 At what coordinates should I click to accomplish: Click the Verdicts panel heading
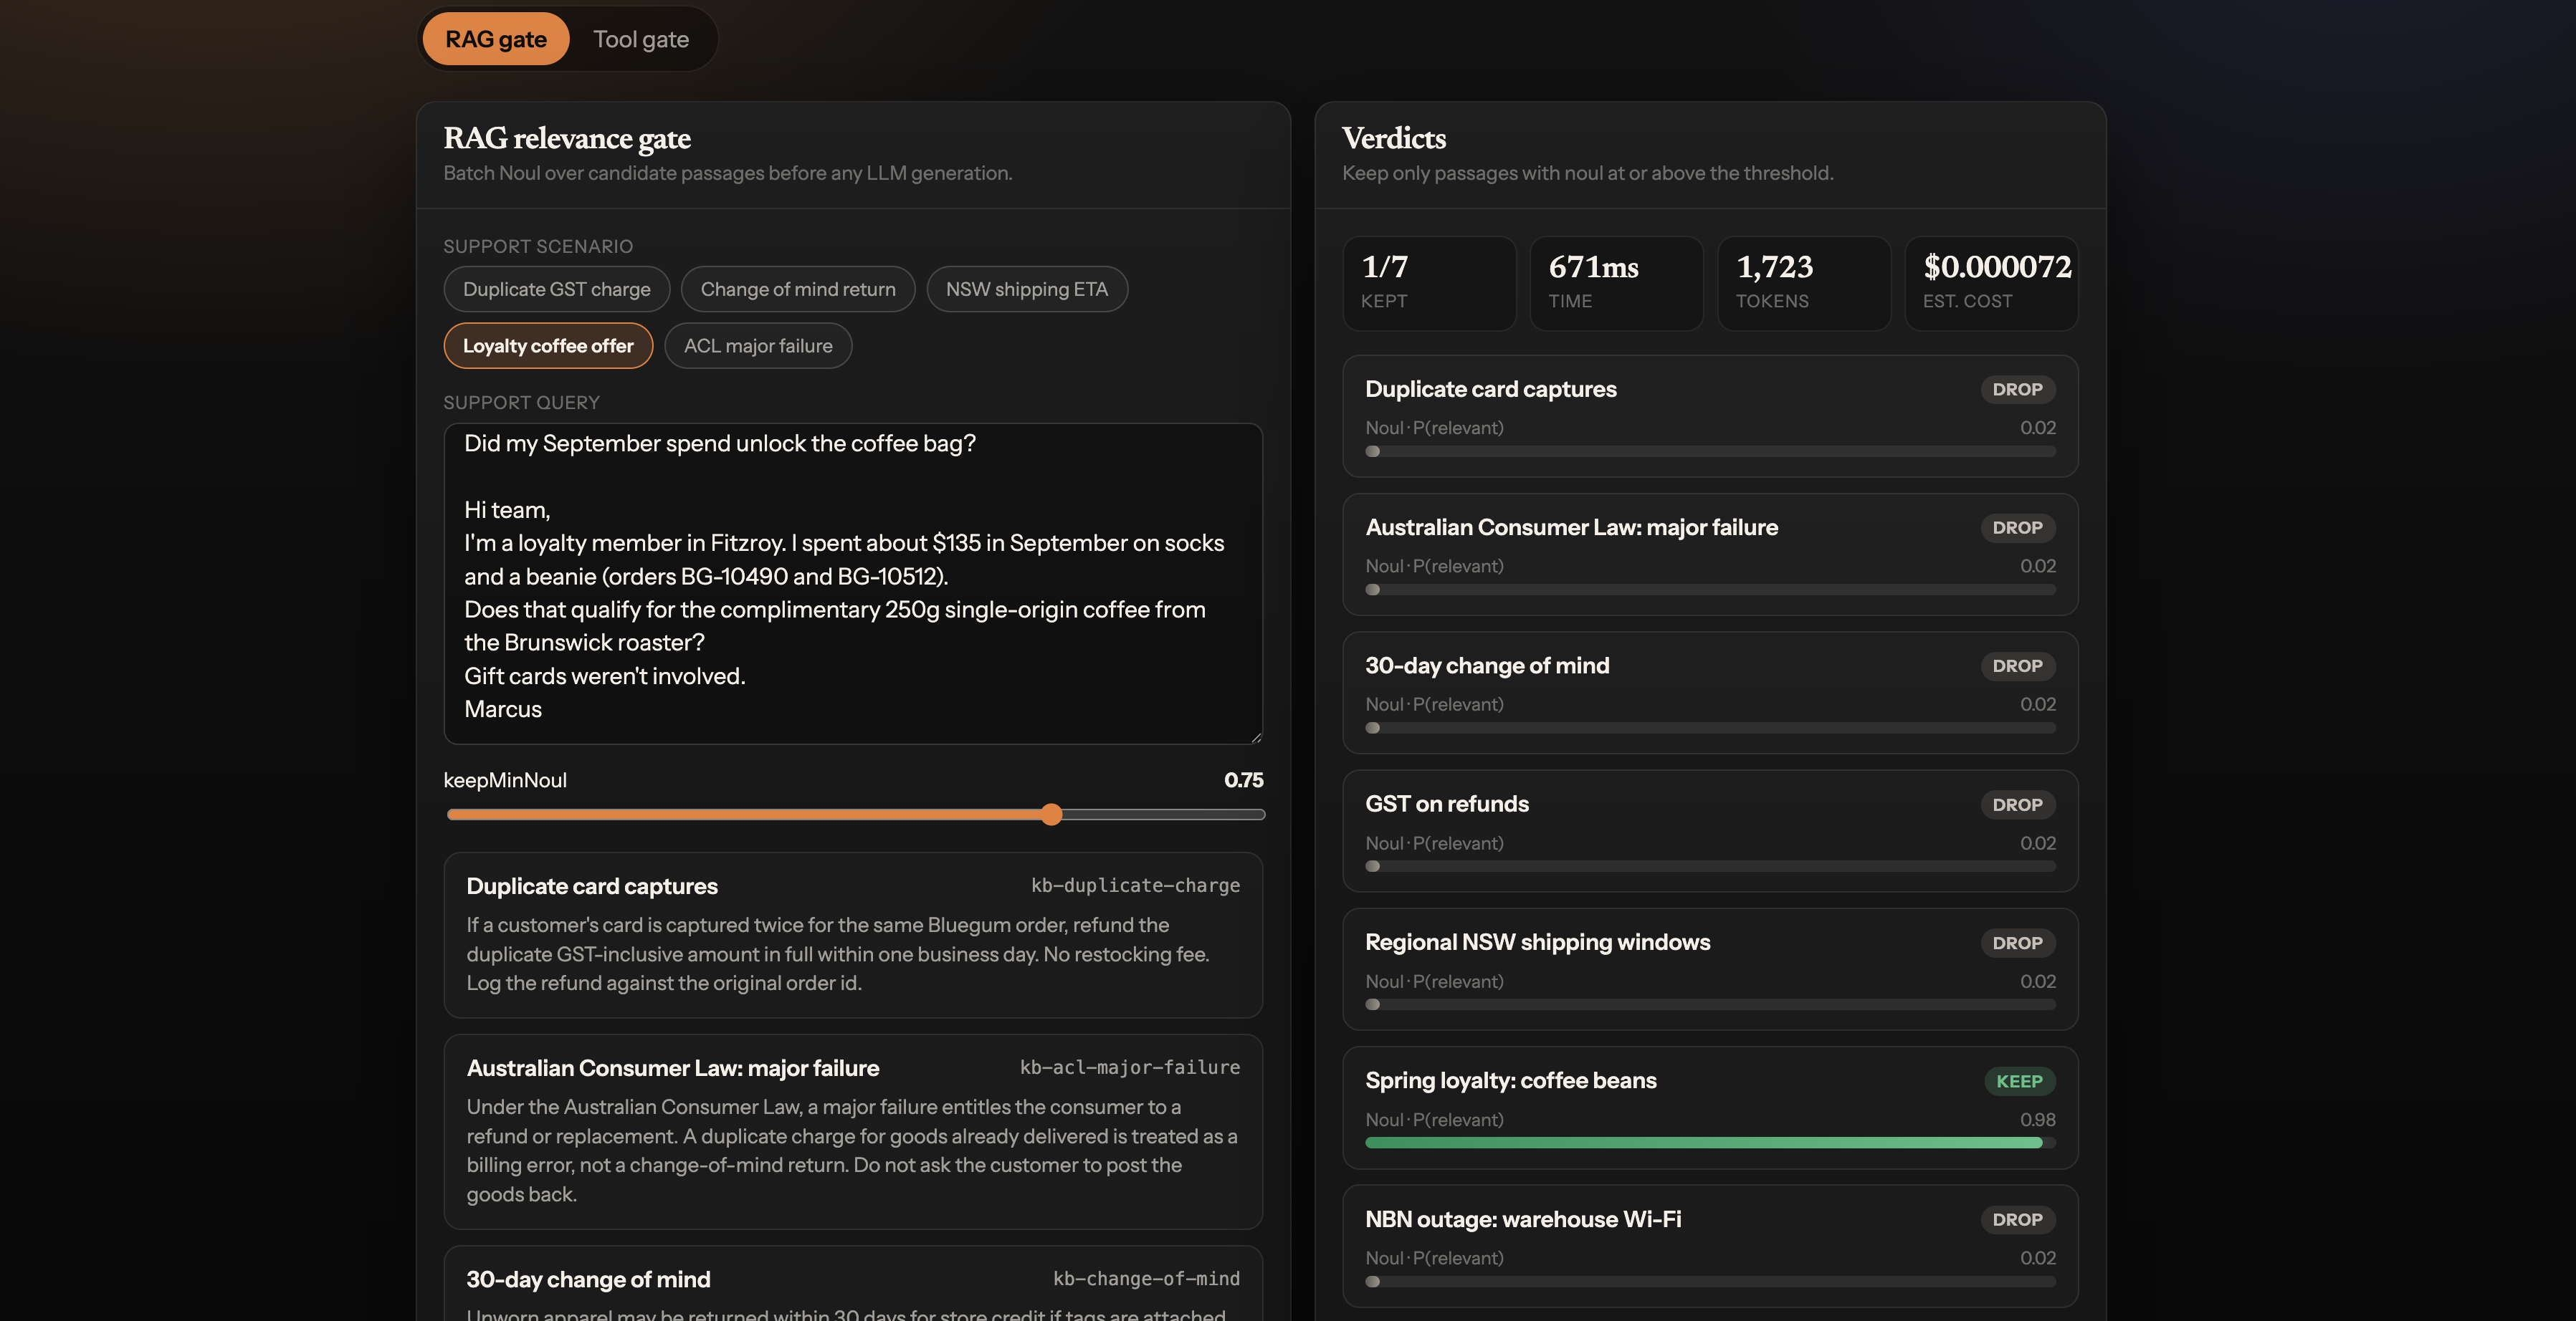(x=1393, y=138)
